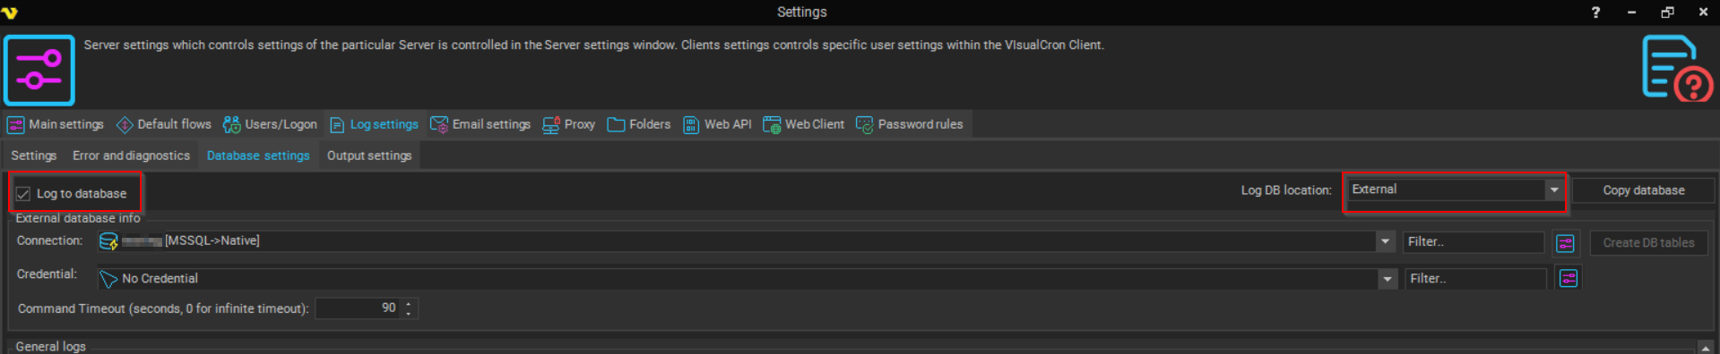
Task: Increase the Command Timeout value
Action: tap(409, 304)
